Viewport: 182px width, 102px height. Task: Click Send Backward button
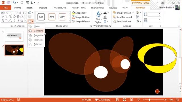click(123, 17)
